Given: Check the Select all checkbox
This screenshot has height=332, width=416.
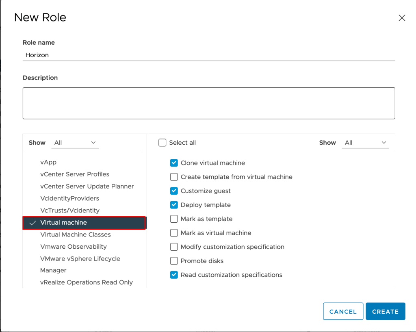Looking at the screenshot, I should (x=162, y=143).
